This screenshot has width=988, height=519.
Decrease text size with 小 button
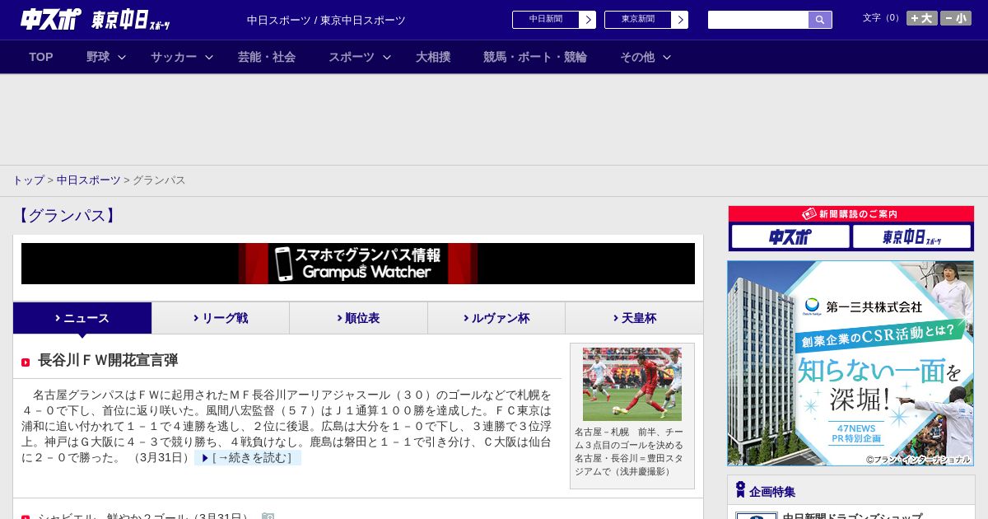[x=956, y=18]
